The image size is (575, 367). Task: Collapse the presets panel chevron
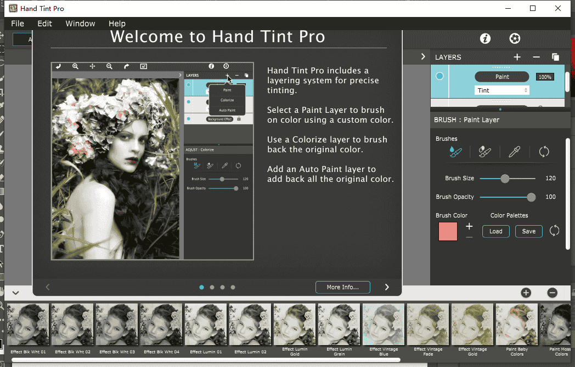(15, 293)
